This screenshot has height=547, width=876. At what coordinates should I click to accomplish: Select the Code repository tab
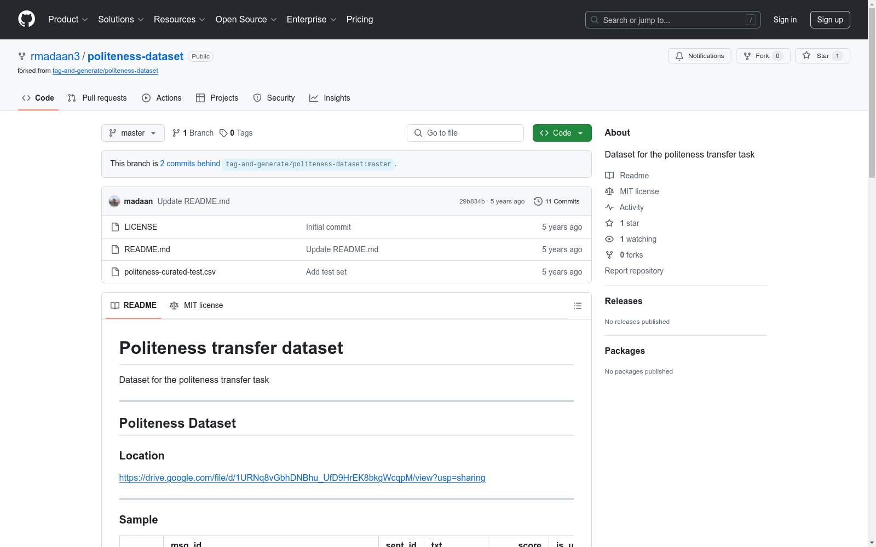pos(38,98)
